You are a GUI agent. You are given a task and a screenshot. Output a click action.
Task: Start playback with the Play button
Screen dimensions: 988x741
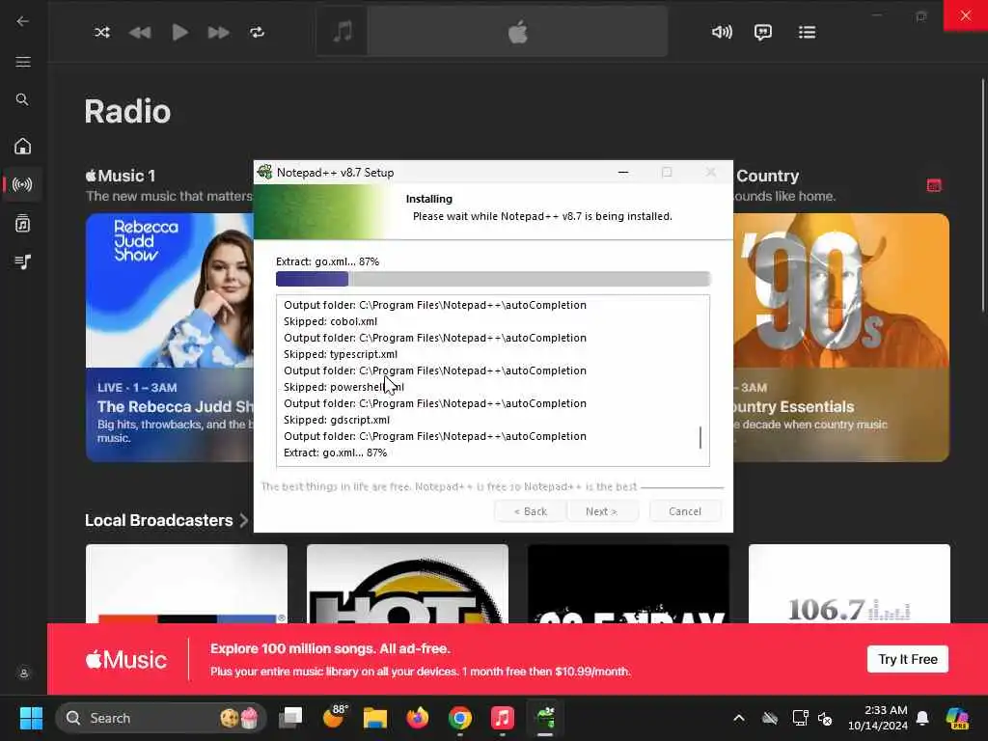point(179,32)
